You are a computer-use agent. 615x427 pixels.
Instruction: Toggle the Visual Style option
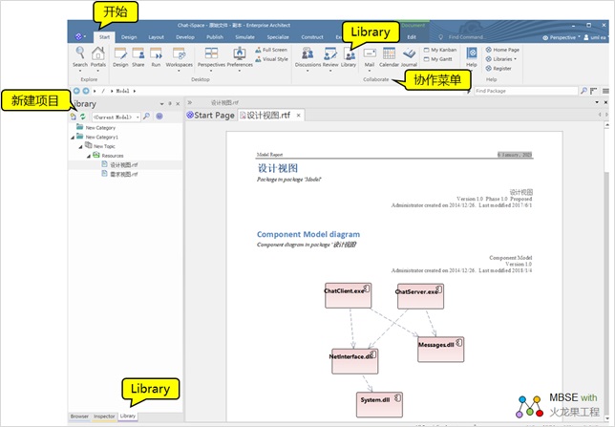274,58
